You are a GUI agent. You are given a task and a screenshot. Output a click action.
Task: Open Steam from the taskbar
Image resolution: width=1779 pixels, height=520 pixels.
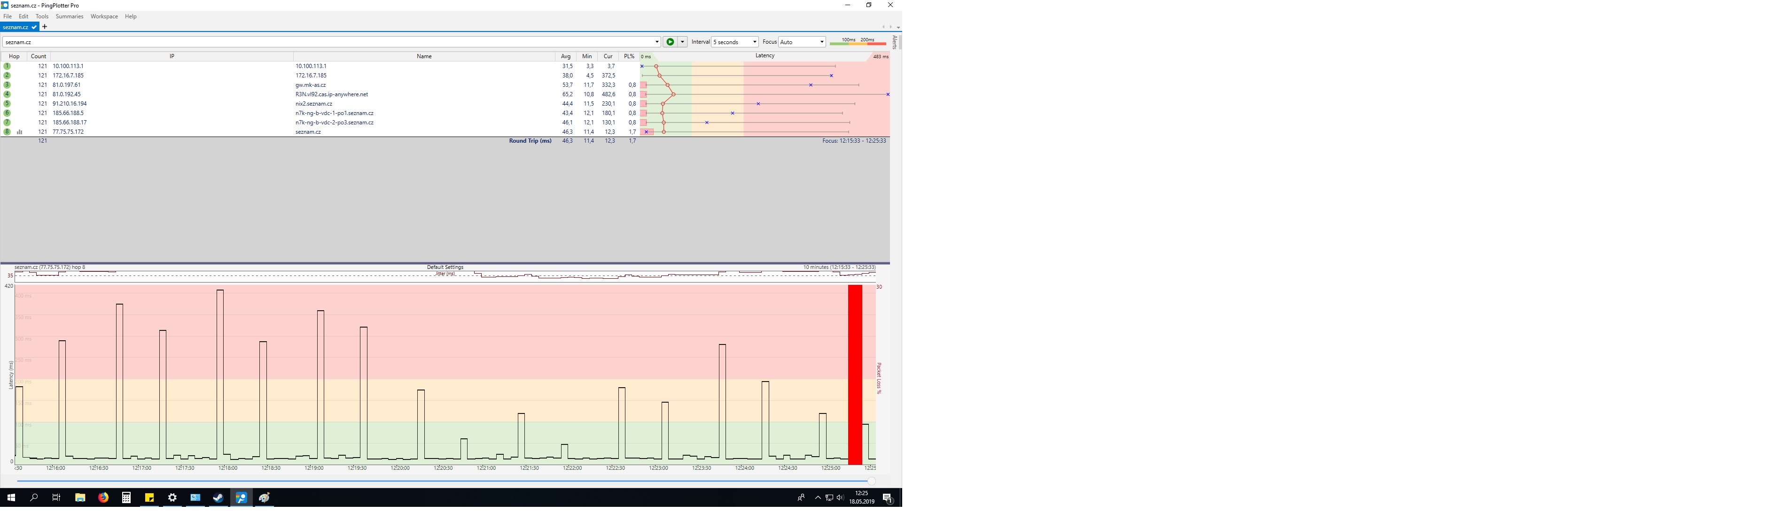(218, 498)
